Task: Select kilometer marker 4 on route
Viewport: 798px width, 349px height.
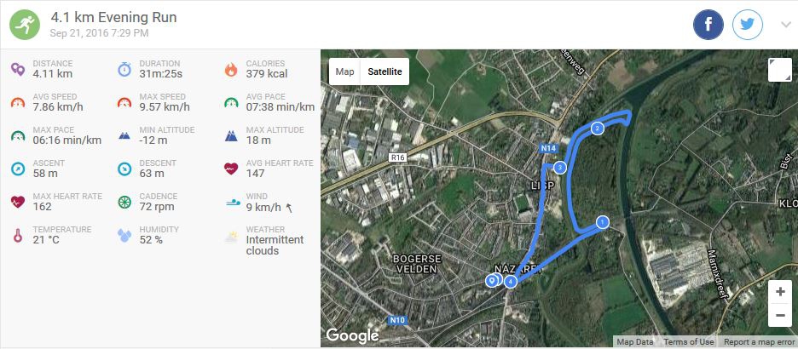Action: click(510, 281)
